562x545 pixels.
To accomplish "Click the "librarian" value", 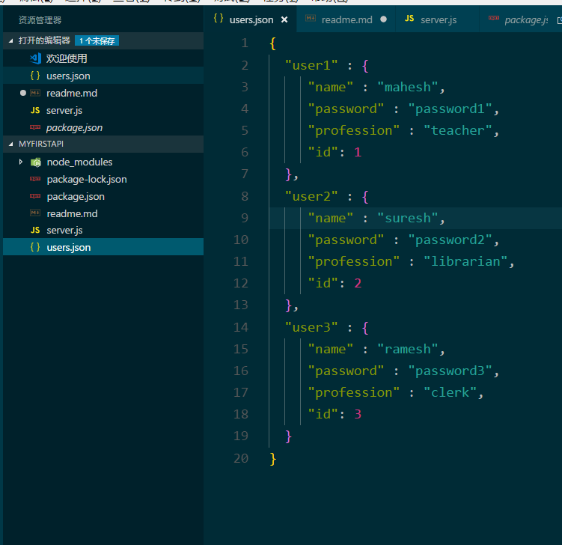I will [x=465, y=262].
